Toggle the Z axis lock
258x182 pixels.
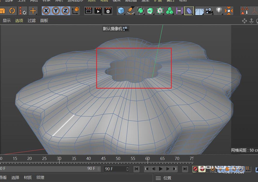[65, 11]
